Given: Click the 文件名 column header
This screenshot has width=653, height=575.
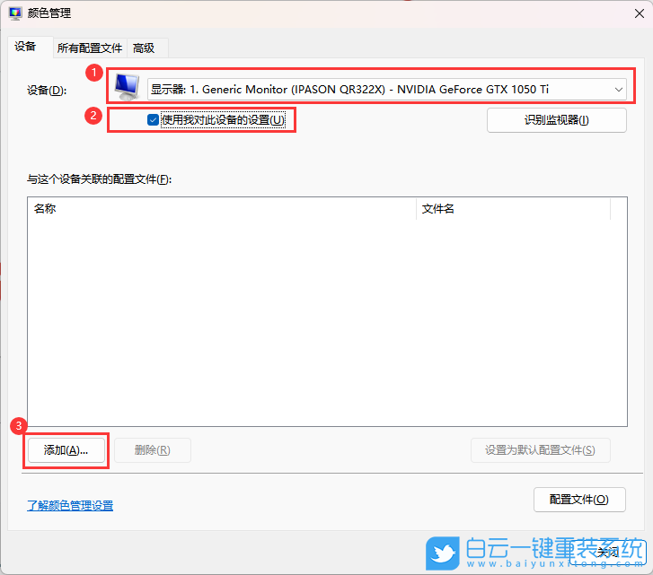Looking at the screenshot, I should click(513, 209).
